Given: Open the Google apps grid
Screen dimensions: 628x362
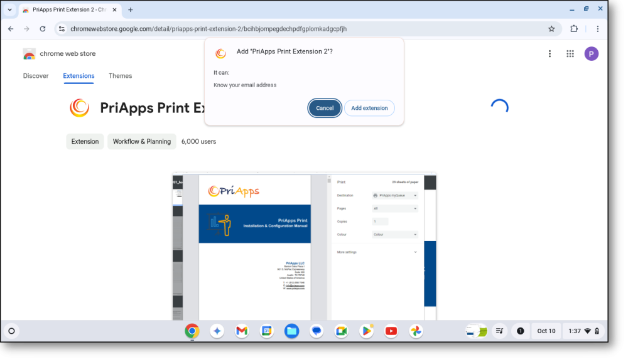Looking at the screenshot, I should point(570,53).
